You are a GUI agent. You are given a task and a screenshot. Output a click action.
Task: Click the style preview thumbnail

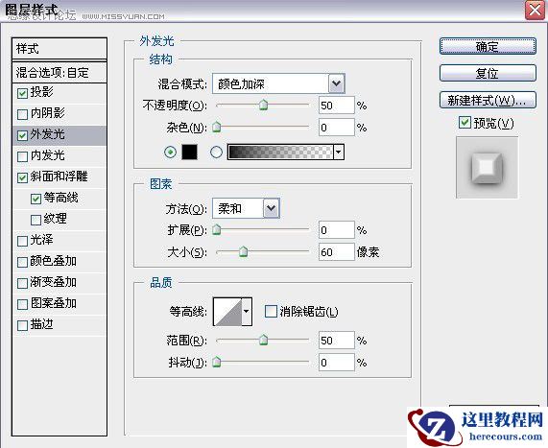tap(488, 167)
